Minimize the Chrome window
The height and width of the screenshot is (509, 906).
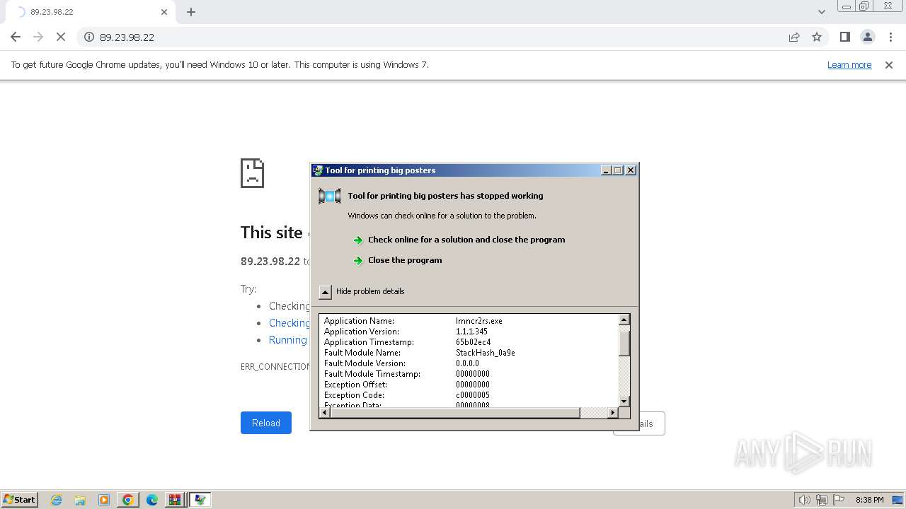pos(847,6)
